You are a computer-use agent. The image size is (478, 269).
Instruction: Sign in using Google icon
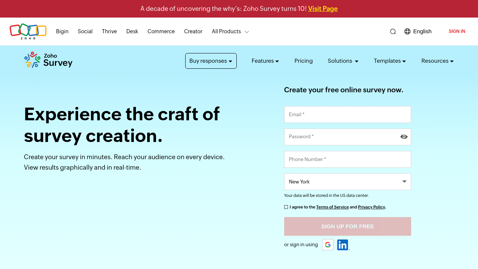328,245
